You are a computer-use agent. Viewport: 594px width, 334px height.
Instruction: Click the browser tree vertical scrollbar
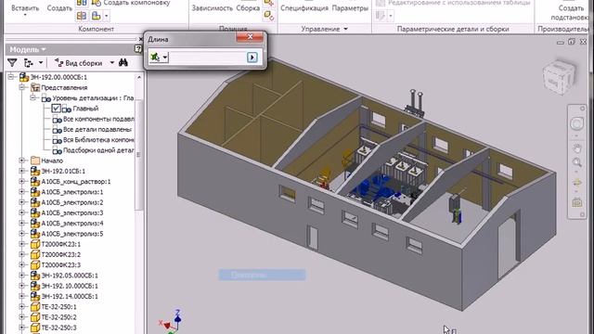tap(139, 154)
